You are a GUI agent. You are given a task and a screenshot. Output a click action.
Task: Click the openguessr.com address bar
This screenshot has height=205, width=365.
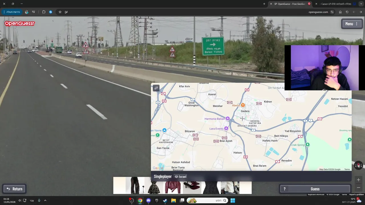click(318, 12)
